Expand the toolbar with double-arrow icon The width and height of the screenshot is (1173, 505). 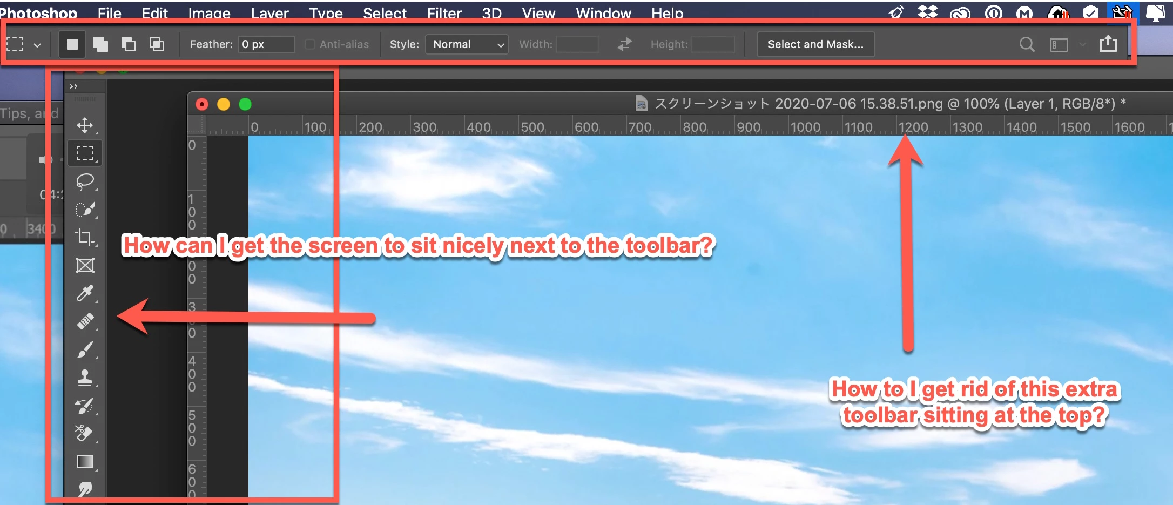73,86
